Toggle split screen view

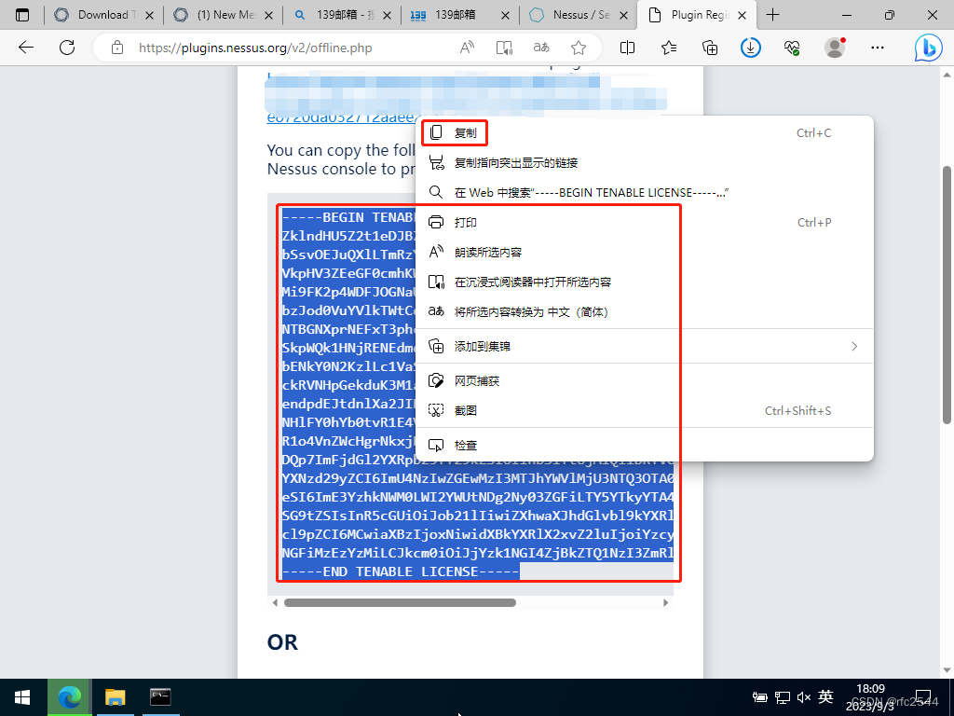pos(627,48)
